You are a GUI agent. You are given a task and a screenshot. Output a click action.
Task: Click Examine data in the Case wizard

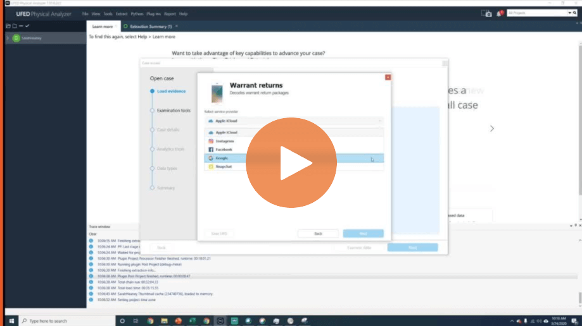(x=359, y=248)
